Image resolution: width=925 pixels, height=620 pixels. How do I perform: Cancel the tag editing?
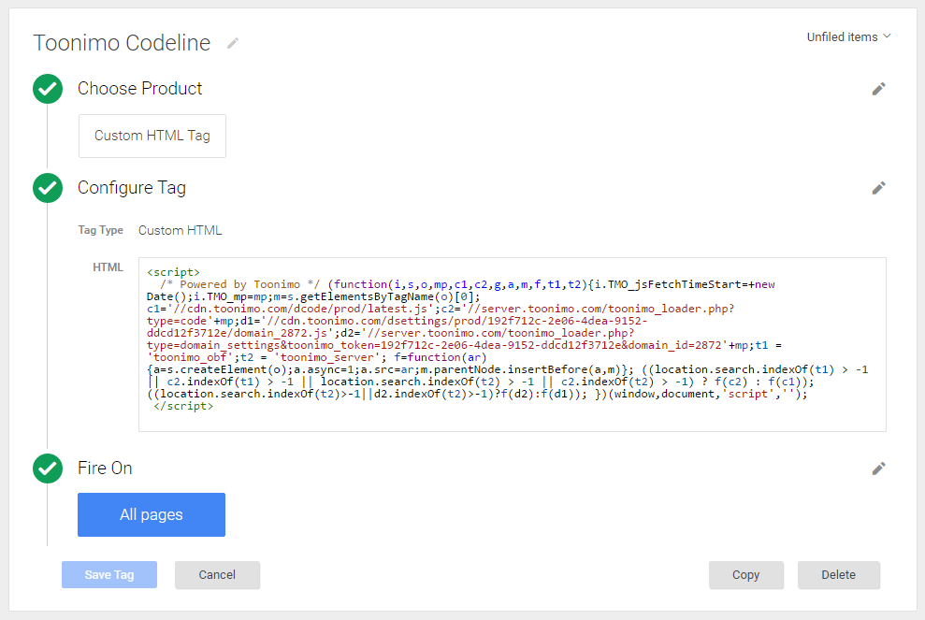217,574
